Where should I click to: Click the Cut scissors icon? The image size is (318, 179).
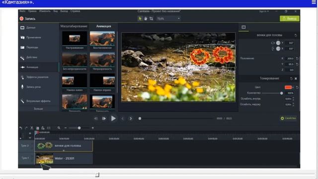coord(32,128)
